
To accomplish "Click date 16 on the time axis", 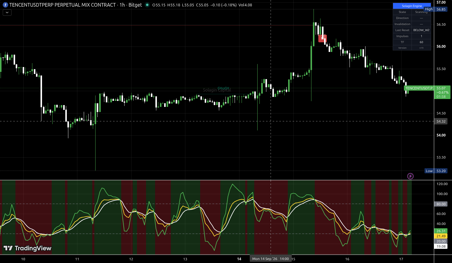I will click(x=347, y=259).
